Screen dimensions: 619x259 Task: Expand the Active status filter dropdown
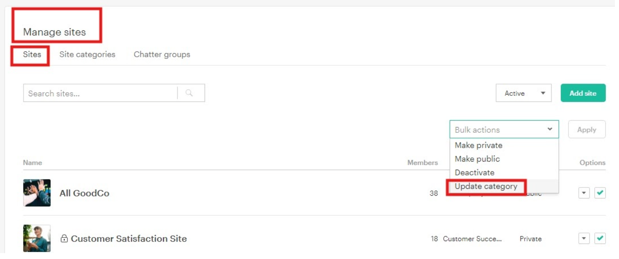(523, 93)
